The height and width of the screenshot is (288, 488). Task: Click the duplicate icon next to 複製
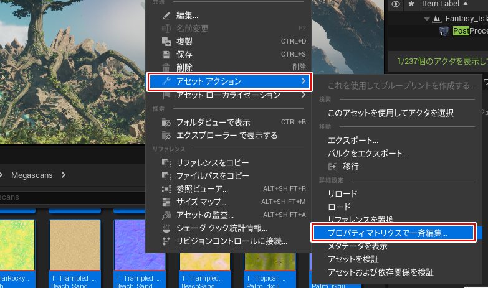coord(166,42)
